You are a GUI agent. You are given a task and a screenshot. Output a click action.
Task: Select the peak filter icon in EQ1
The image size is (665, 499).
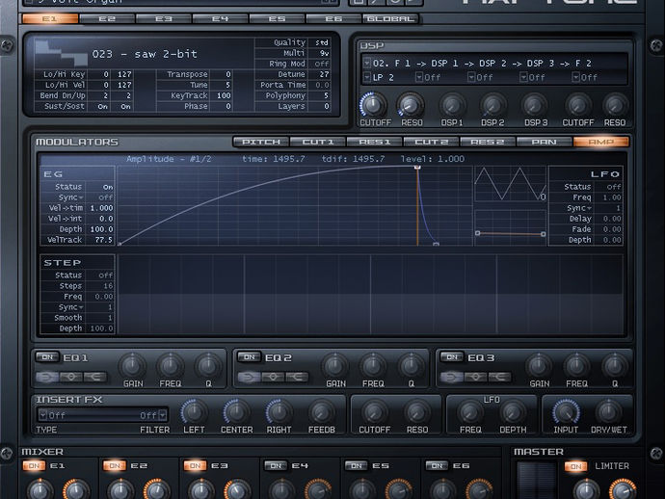point(70,377)
